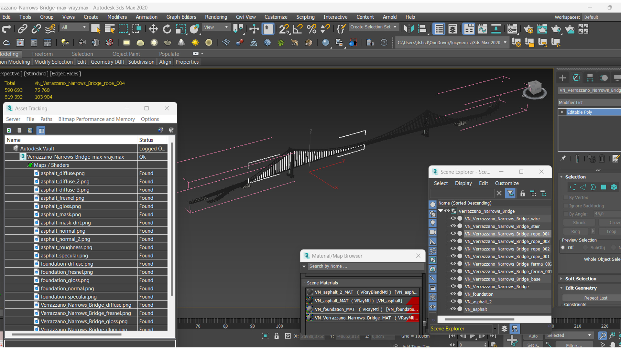Image resolution: width=621 pixels, height=349 pixels.
Task: Click the Shrink selection button
Action: [x=579, y=223]
